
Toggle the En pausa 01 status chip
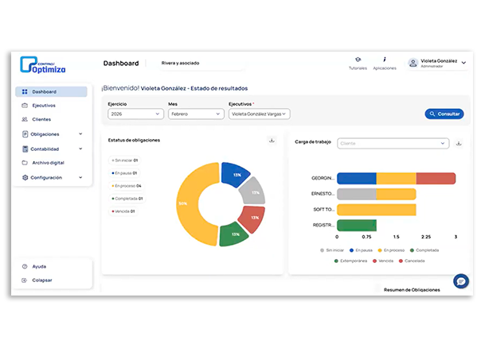tap(124, 173)
